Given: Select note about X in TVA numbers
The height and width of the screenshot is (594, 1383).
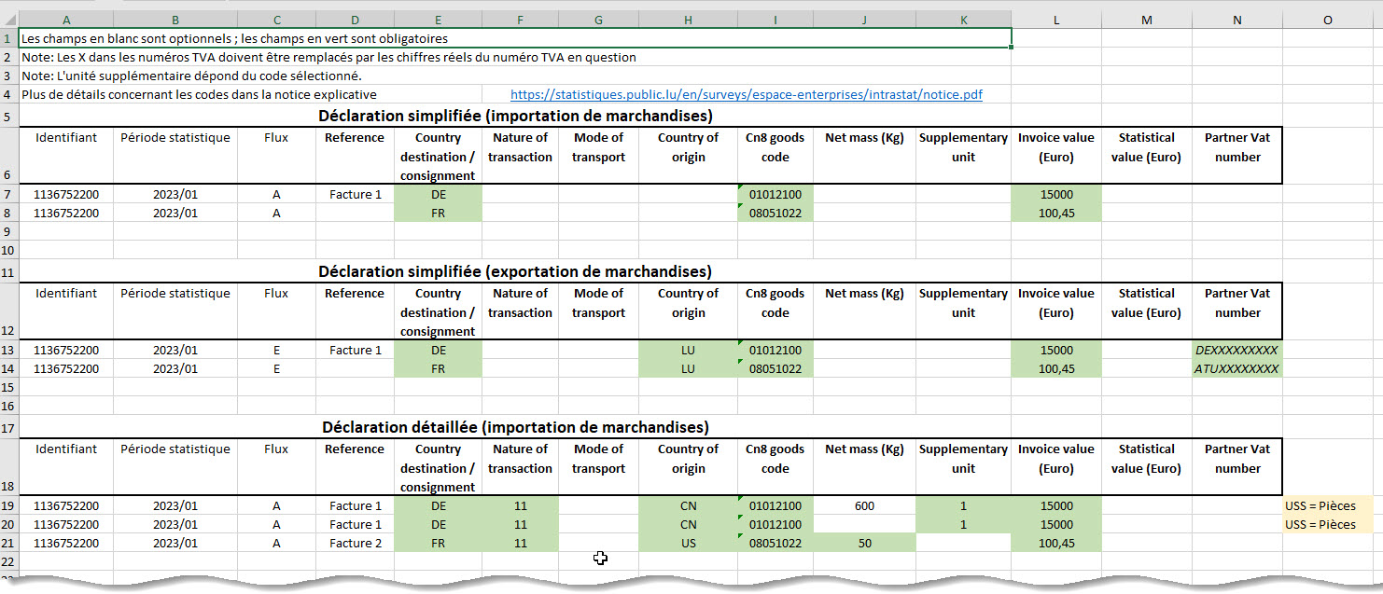Looking at the screenshot, I should (328, 57).
